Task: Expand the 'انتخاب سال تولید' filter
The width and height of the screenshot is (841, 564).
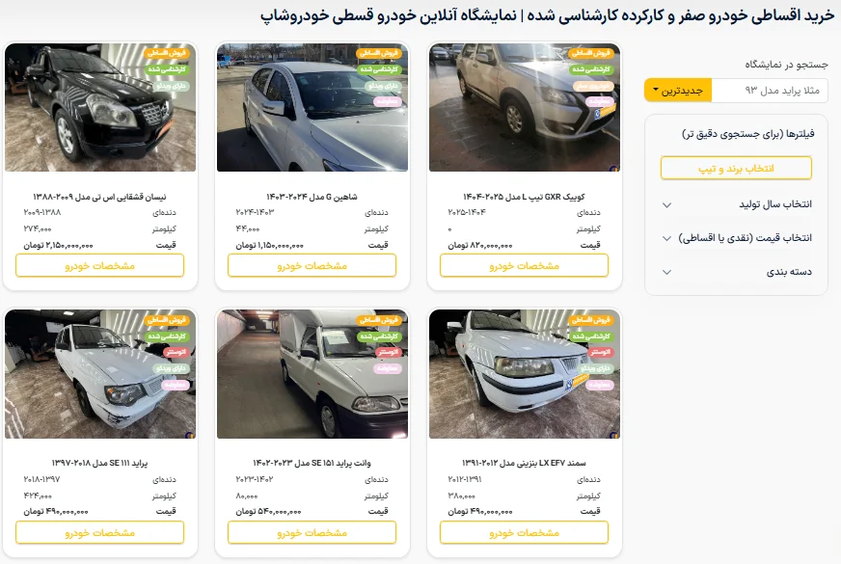Action: 737,204
